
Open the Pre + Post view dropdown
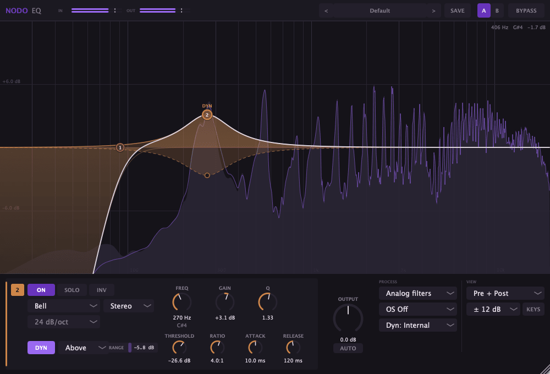click(505, 293)
